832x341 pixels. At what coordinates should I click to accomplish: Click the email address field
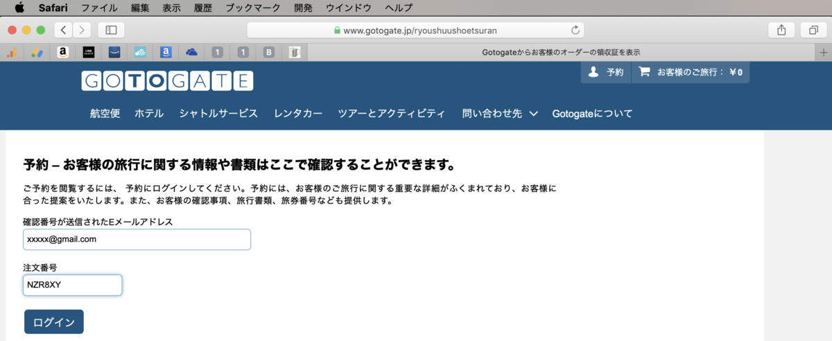(x=137, y=239)
